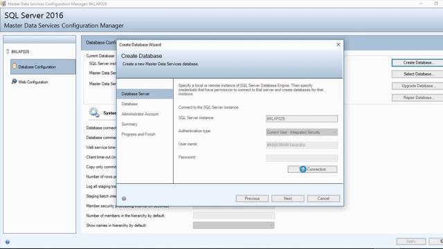
Task: Select BKLAP029 node in left tree
Action: click(x=20, y=52)
